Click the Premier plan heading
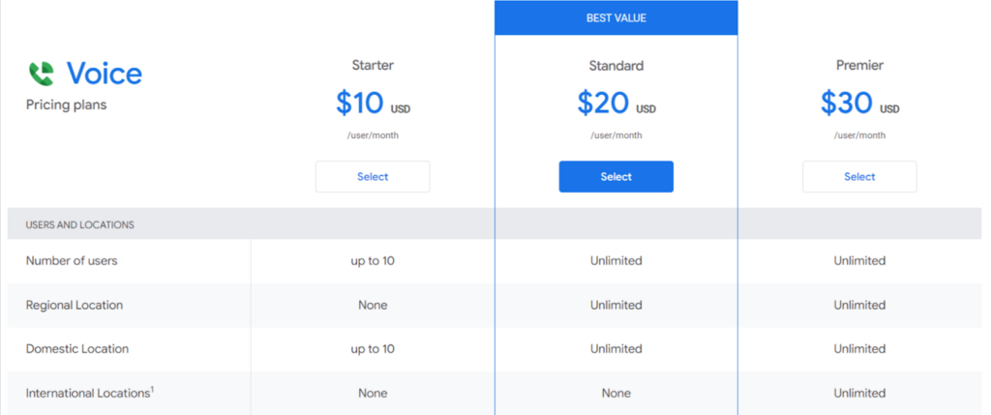Viewport: 991px width, 415px height. (x=859, y=66)
